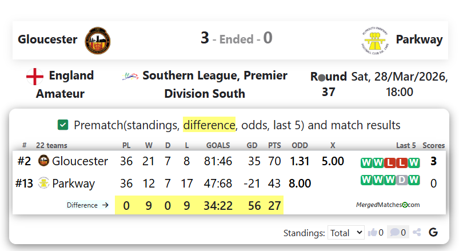Click the PTS column header

click(274, 146)
